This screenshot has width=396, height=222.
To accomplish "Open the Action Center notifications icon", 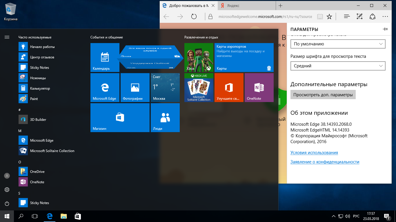I will click(x=387, y=216).
